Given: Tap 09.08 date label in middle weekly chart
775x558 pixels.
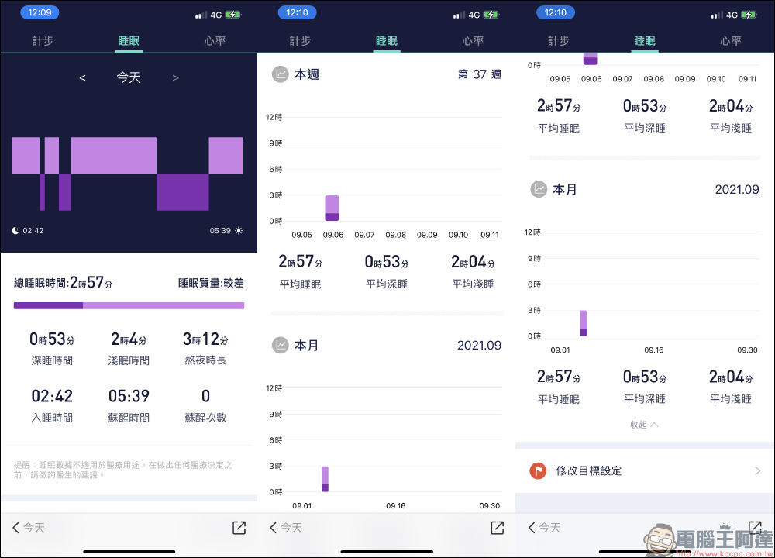Looking at the screenshot, I should (x=396, y=235).
